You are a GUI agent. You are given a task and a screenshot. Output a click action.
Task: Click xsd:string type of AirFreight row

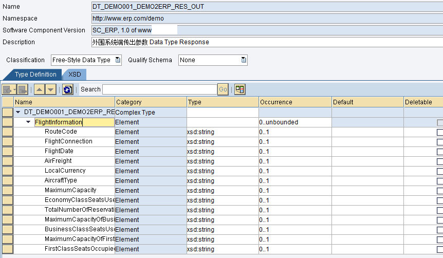[223, 161]
